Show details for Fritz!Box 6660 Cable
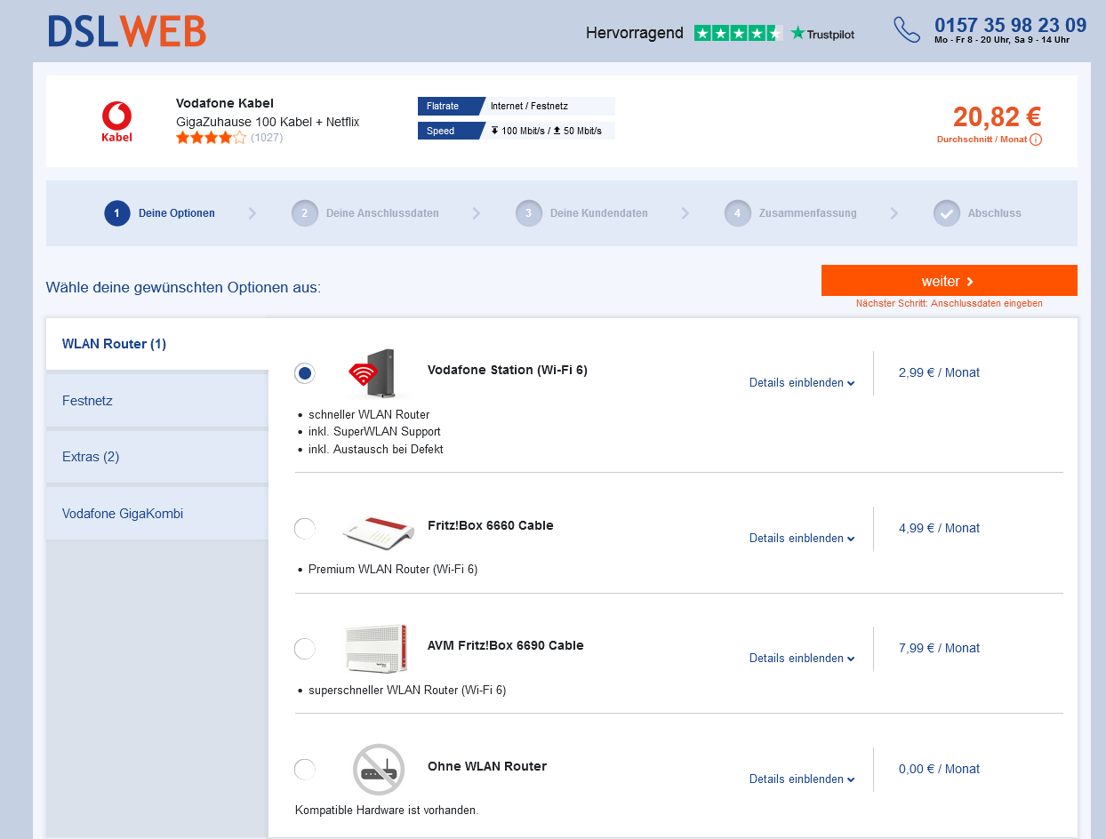The width and height of the screenshot is (1106, 839). click(801, 538)
